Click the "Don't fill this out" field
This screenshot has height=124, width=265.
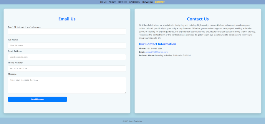[x=67, y=31]
